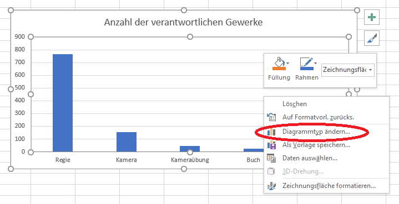Click the chart's top-right corner sizing handle
The width and height of the screenshot is (399, 204).
point(357,10)
